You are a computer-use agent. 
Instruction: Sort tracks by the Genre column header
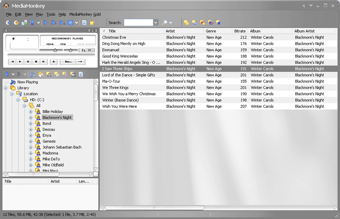point(217,31)
